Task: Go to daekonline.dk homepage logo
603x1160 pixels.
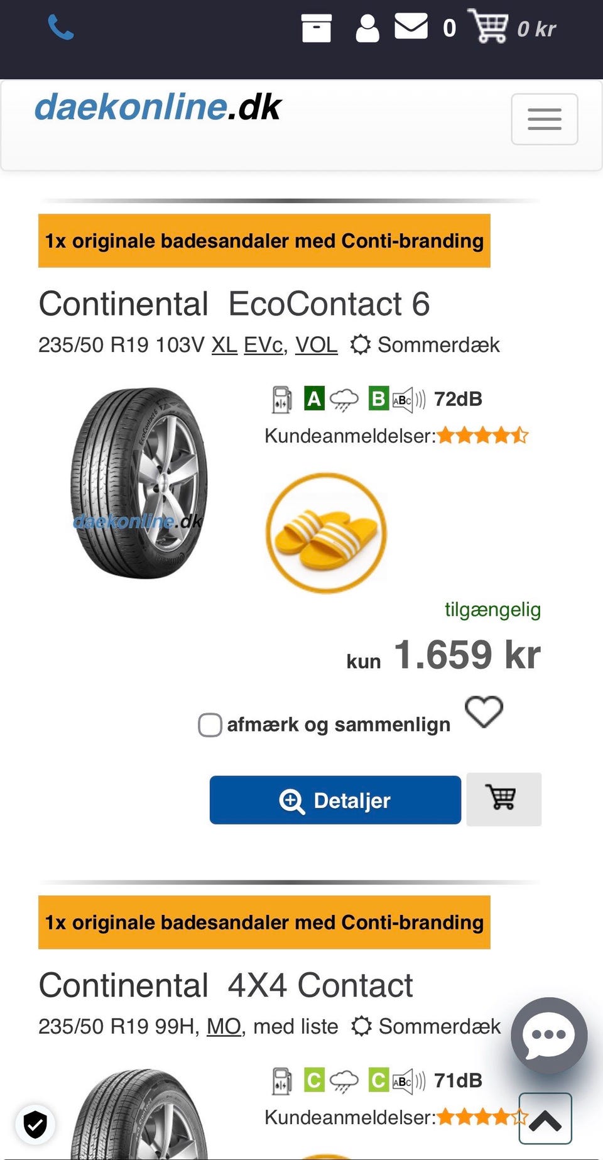Action: point(158,107)
